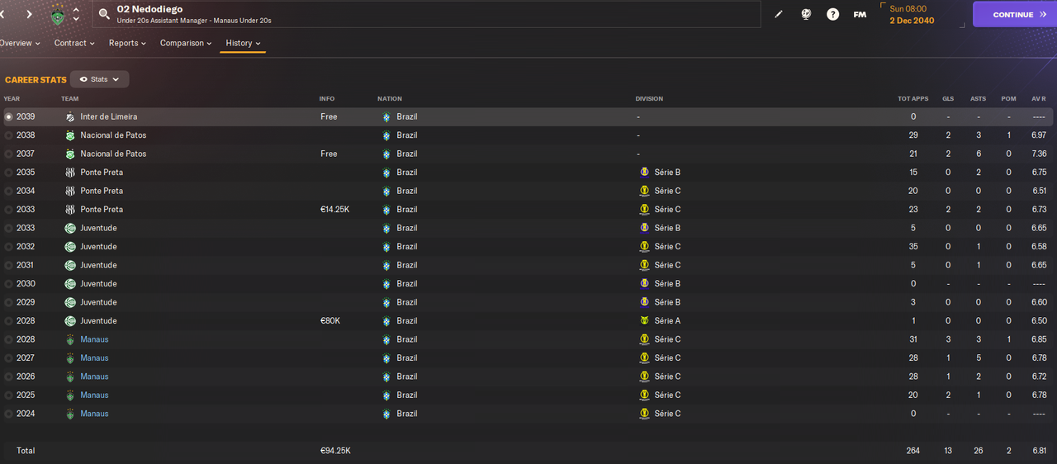Select the 2032 row radio button
1057x464 pixels.
point(8,247)
